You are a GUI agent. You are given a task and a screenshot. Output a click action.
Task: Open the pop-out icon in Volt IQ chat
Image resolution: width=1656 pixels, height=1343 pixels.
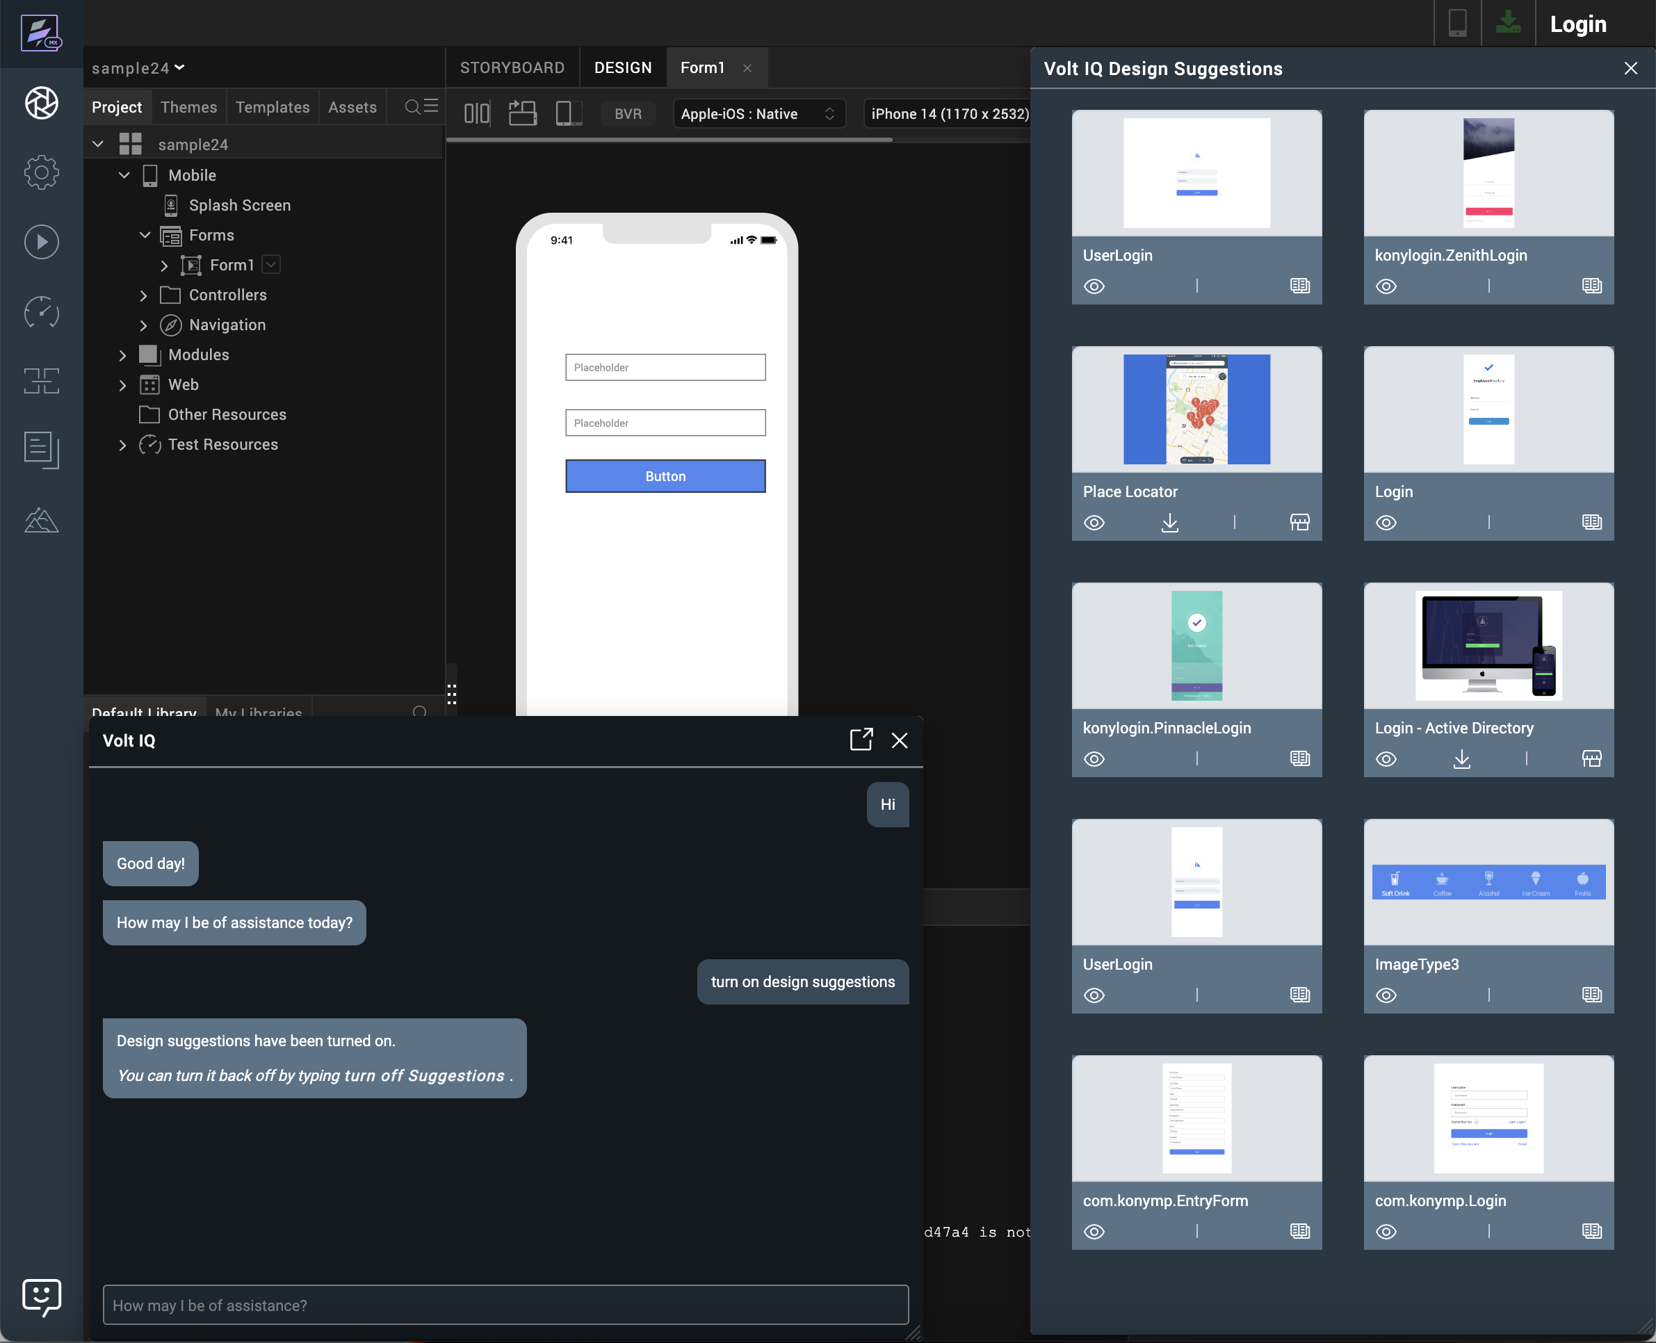click(x=861, y=740)
